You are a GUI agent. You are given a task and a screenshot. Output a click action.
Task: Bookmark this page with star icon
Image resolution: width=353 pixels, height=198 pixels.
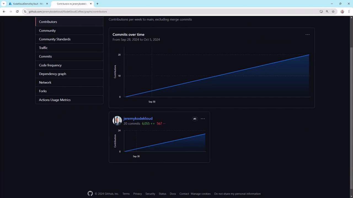tap(333, 12)
